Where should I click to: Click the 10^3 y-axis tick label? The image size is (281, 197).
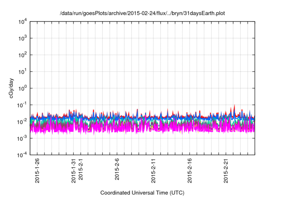coord(23,38)
